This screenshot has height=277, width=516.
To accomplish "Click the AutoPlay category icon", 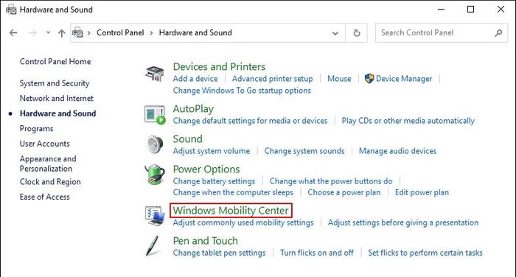I will [x=155, y=115].
